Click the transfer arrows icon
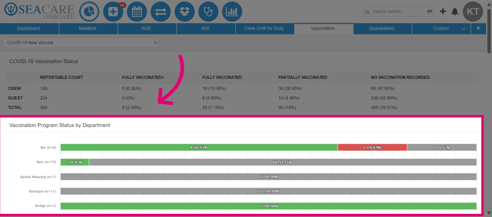Viewport: 492px width, 217px height. tap(161, 12)
